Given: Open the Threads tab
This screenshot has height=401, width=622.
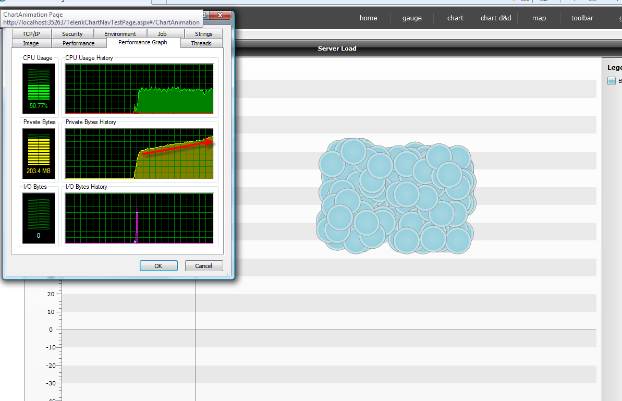Looking at the screenshot, I should pos(201,43).
